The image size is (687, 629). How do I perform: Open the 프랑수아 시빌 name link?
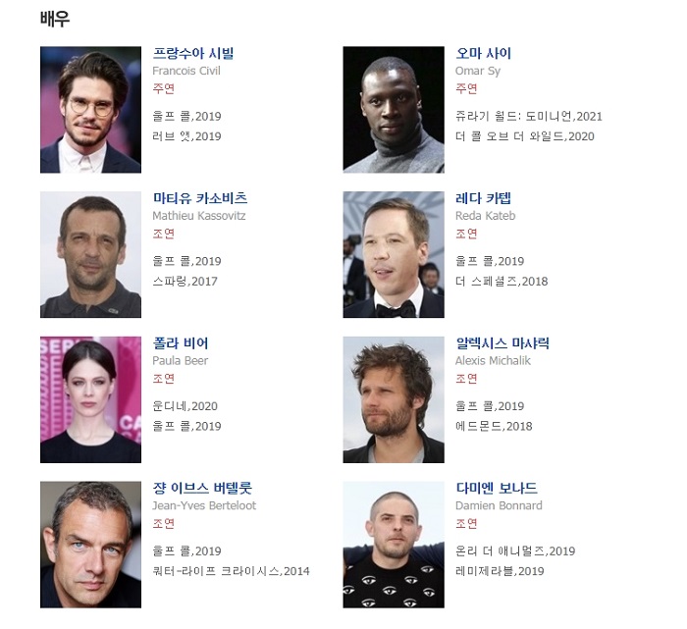(193, 53)
